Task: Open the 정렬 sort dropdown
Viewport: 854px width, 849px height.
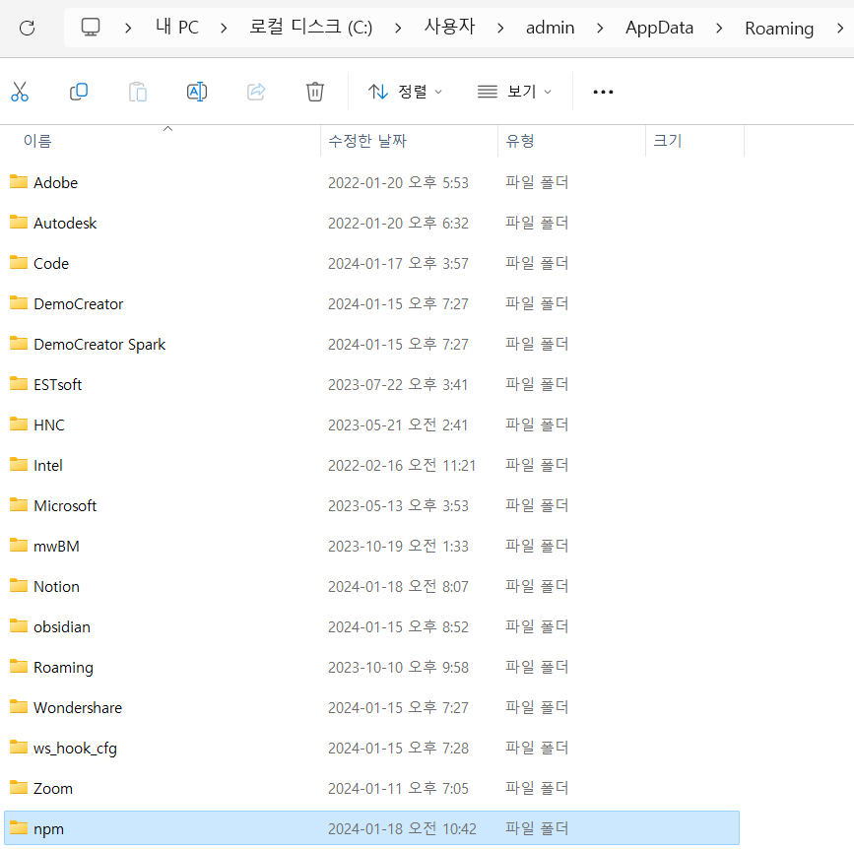Action: tap(405, 92)
